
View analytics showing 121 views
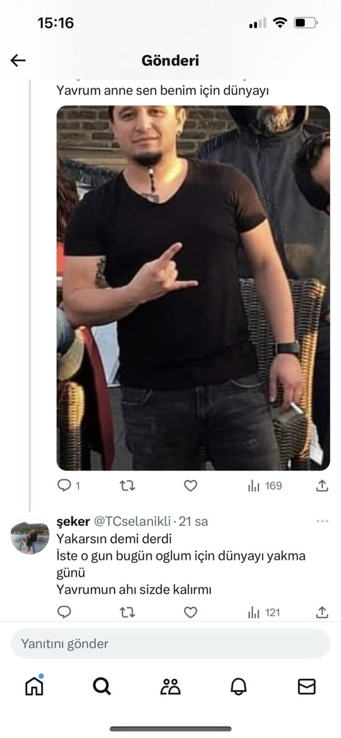264,613
